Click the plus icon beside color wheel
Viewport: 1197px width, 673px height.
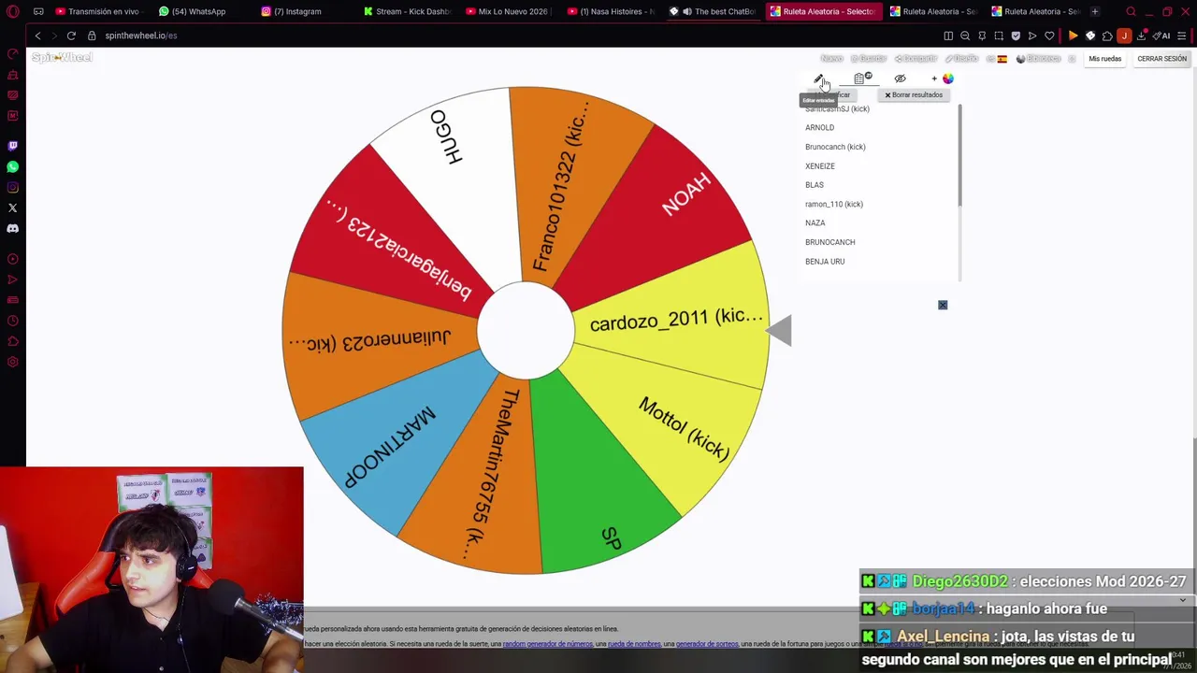point(933,79)
